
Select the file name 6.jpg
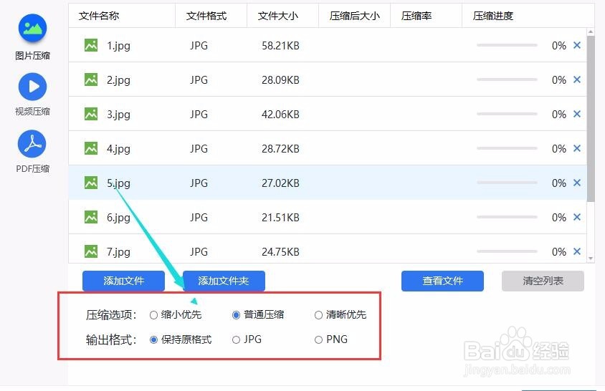(x=118, y=218)
